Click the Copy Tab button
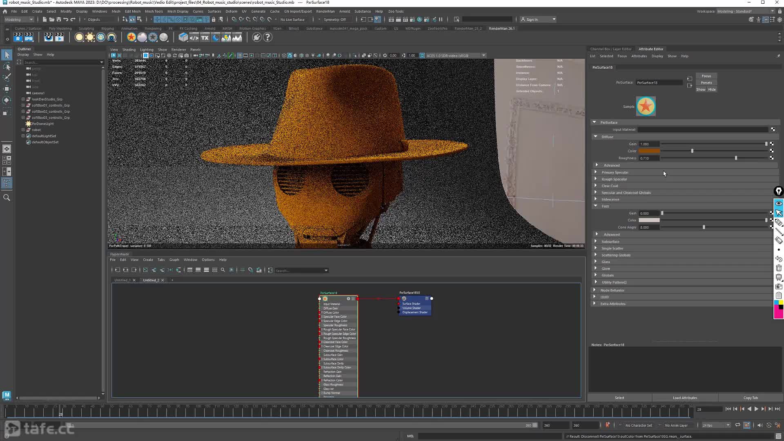Viewport: 784px width, 441px height. click(x=751, y=398)
